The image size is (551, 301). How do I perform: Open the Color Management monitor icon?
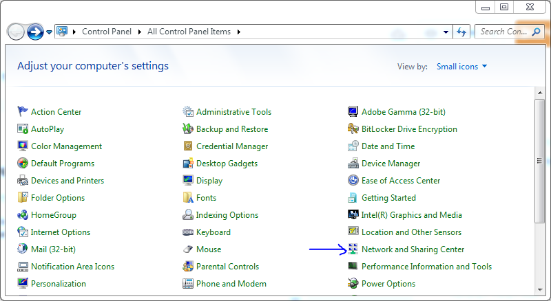pos(23,146)
